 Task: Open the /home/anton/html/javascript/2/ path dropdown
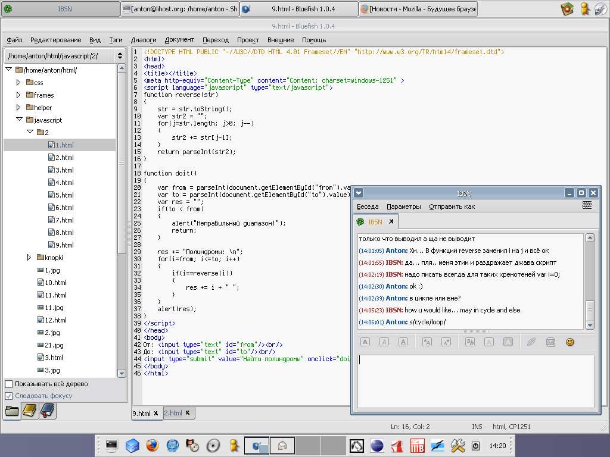(120, 56)
